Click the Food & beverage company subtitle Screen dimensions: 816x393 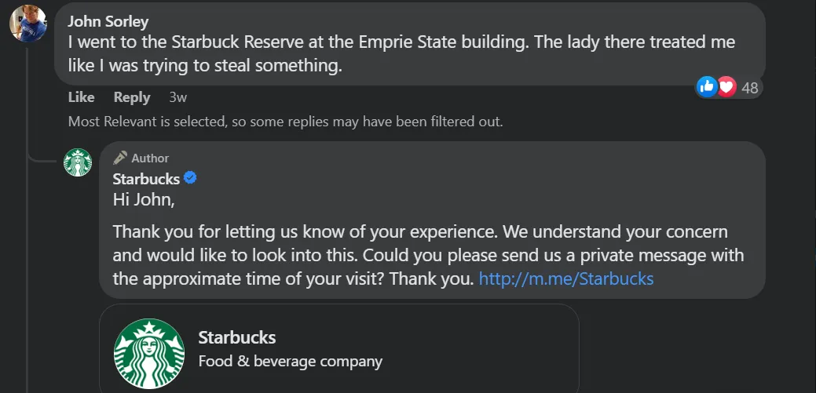[x=290, y=362]
